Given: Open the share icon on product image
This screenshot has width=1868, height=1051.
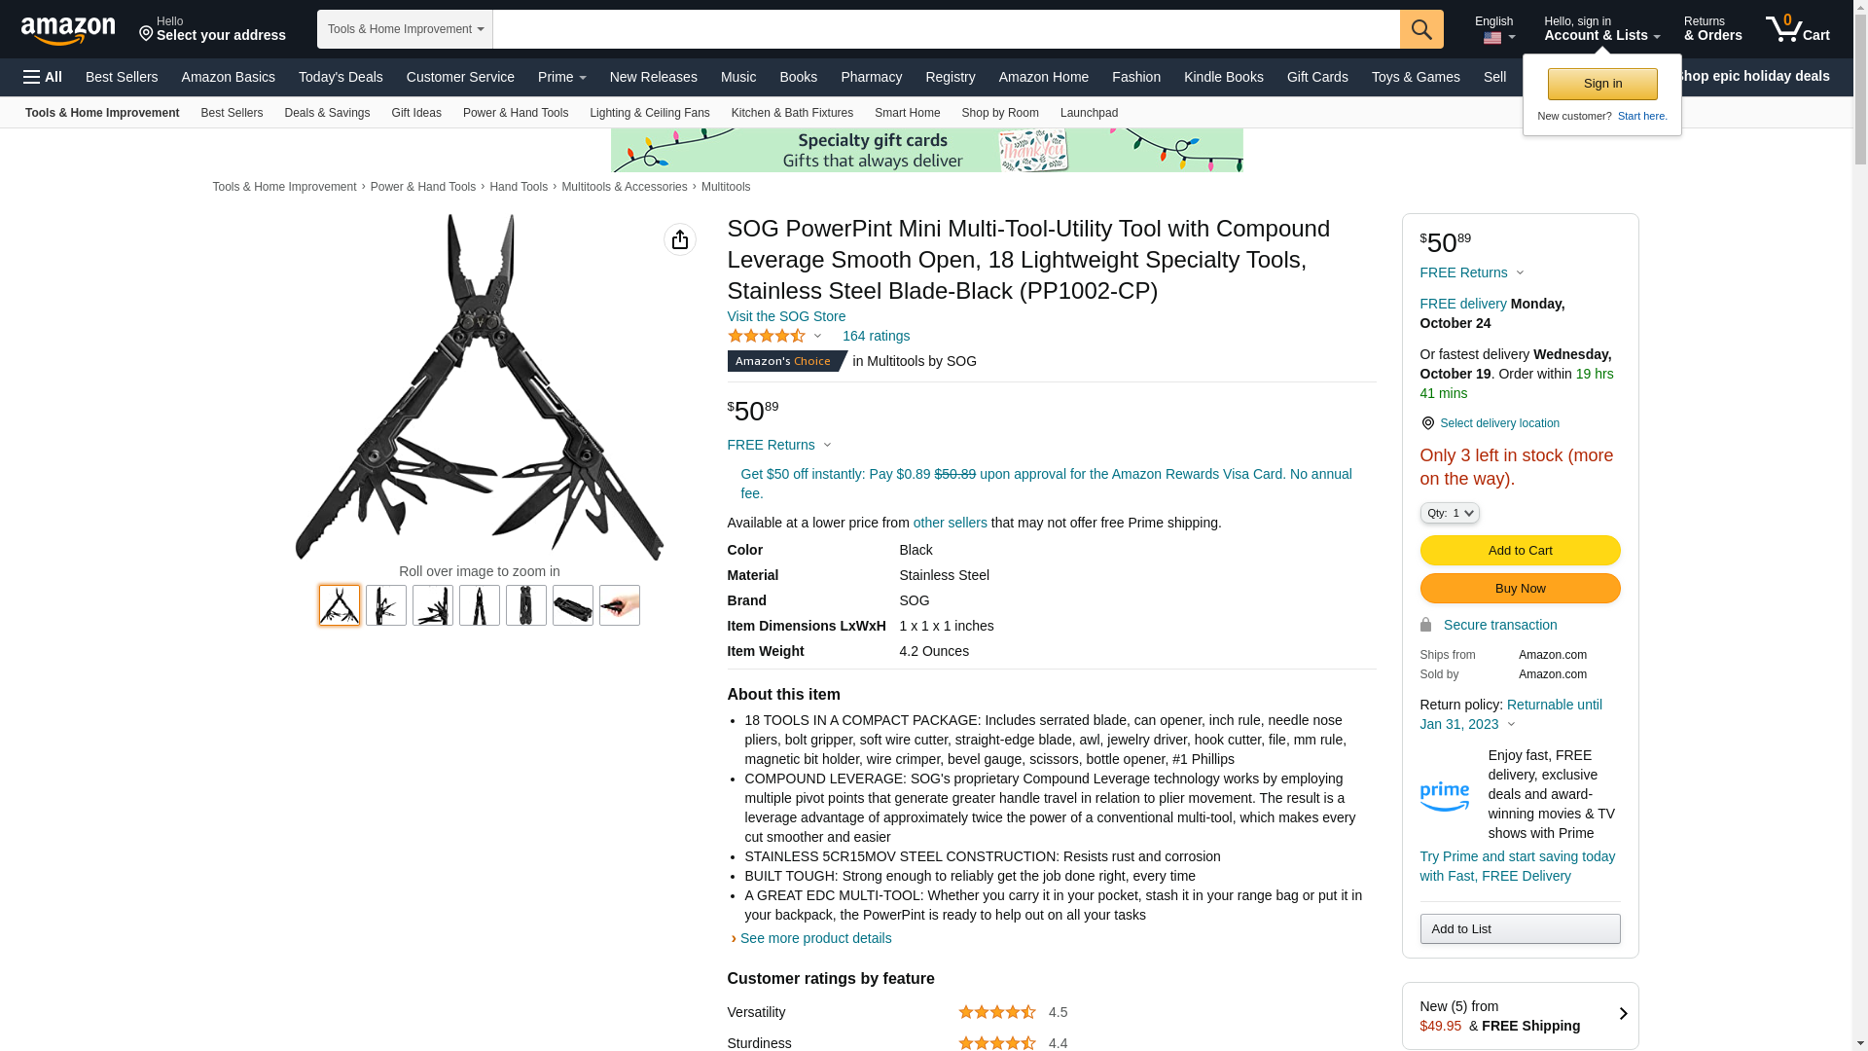Looking at the screenshot, I should coord(680,239).
